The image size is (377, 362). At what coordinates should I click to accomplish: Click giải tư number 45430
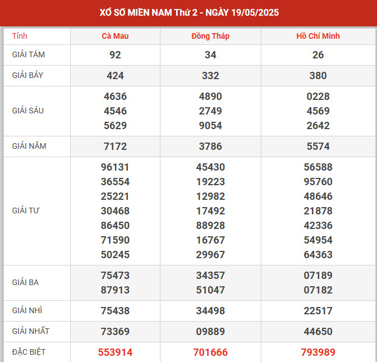click(210, 167)
